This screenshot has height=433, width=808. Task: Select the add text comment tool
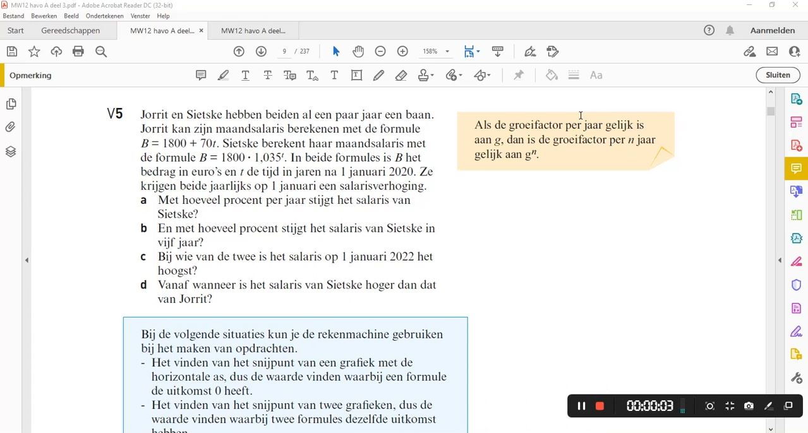[334, 75]
